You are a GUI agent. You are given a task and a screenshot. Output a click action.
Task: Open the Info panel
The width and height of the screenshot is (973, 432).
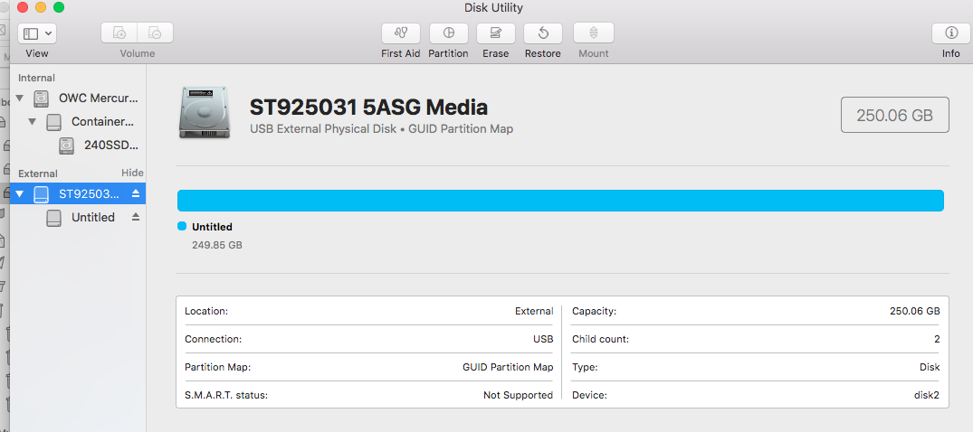950,33
